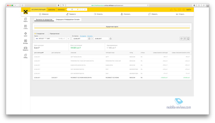Image resolution: width=215 pixels, height=123 pixels.
Task: Open end date calendar picker
Action: click(x=111, y=39)
